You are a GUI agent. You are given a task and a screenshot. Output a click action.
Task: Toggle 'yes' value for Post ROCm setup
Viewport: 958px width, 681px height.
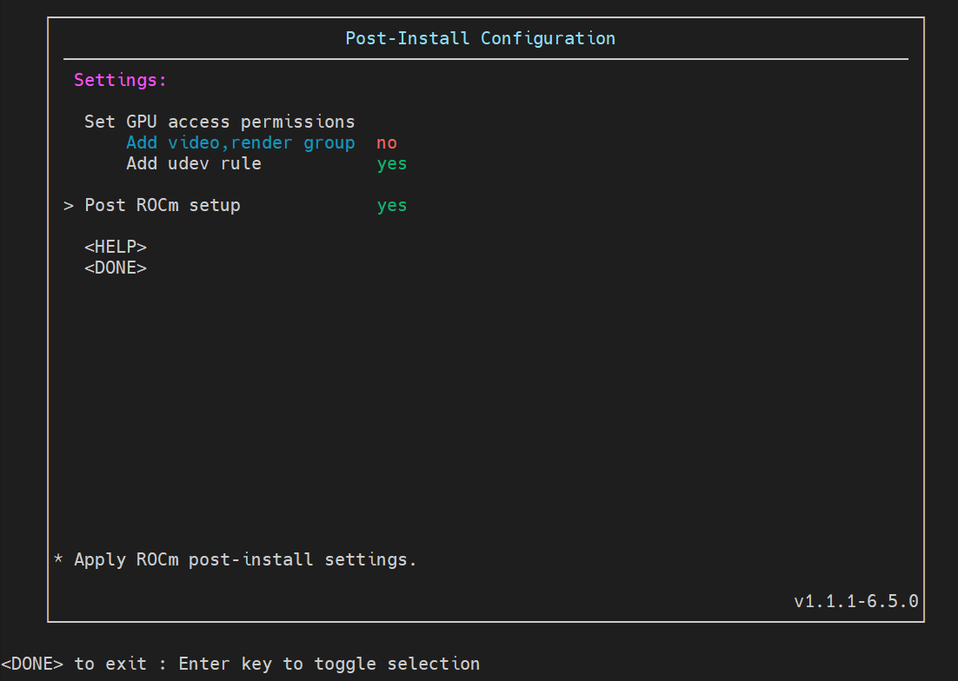[x=391, y=206]
